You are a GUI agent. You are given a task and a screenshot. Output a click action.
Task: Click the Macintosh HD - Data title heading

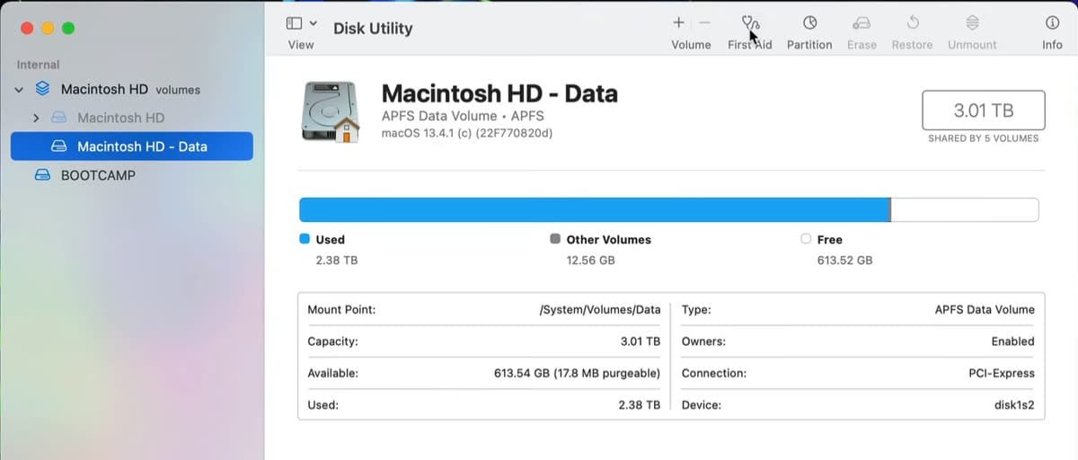click(499, 93)
